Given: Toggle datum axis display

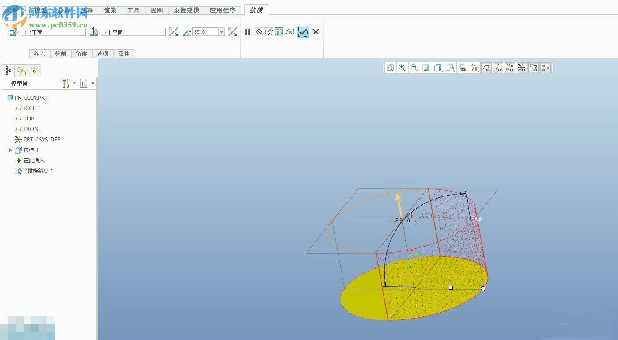Looking at the screenshot, I should click(498, 68).
